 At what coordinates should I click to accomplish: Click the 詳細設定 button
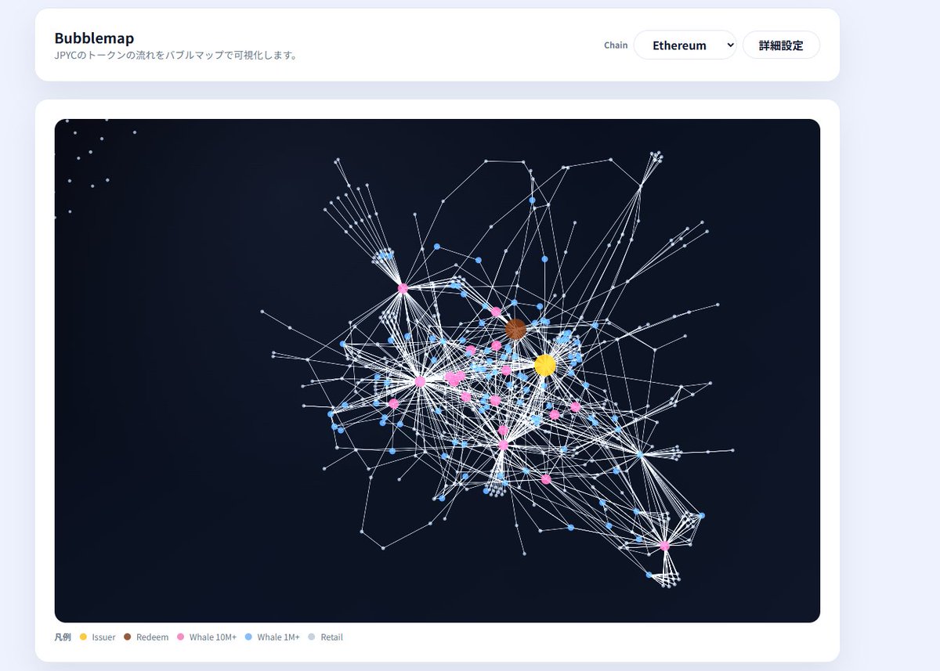(781, 45)
